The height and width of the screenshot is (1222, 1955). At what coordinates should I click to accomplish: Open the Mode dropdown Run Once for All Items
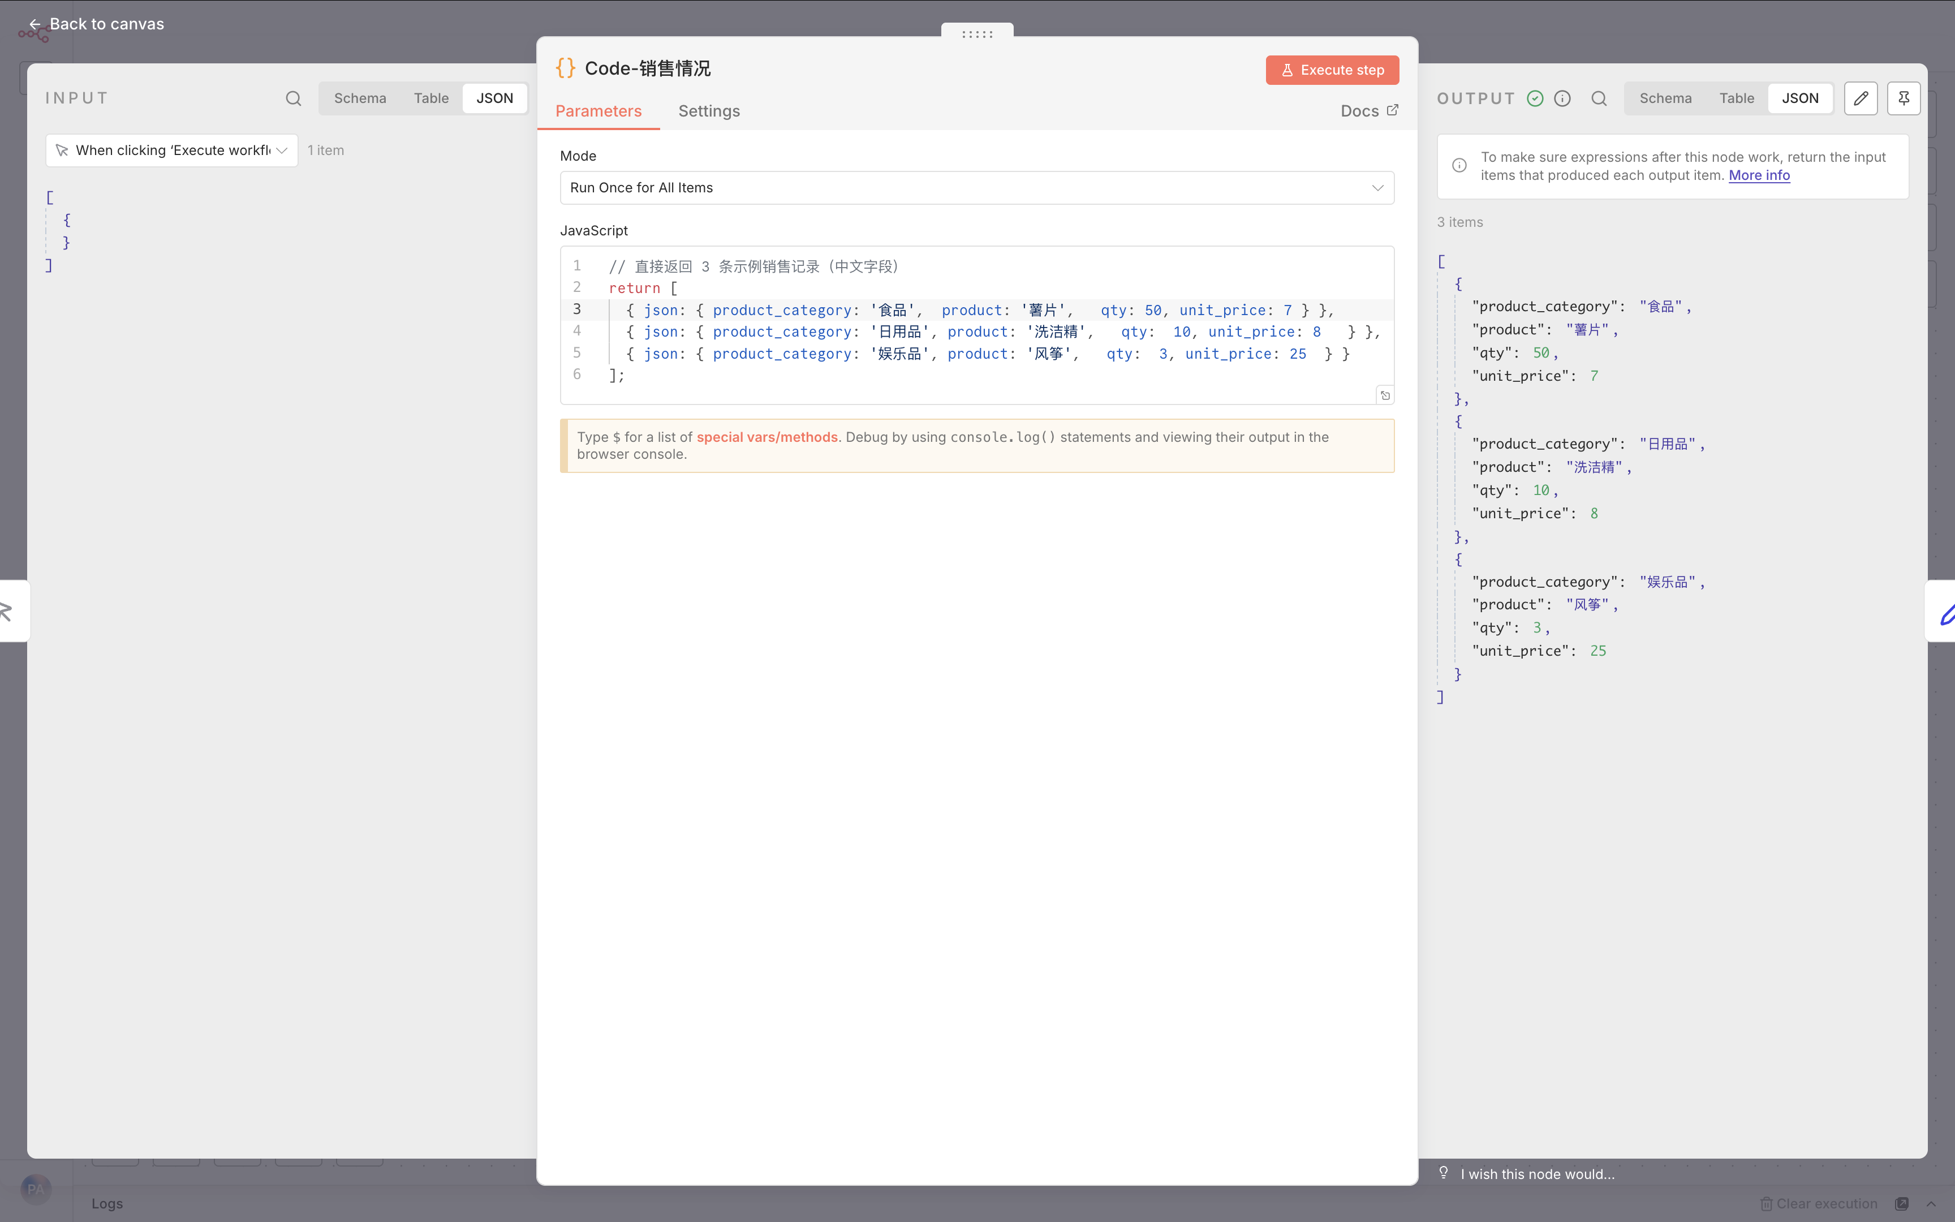click(977, 187)
